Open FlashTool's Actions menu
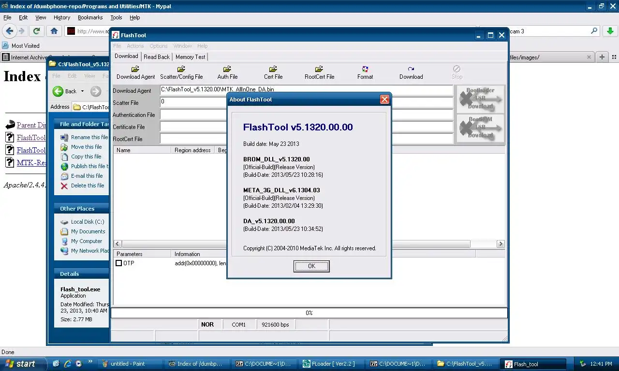This screenshot has width=619, height=371. (135, 46)
